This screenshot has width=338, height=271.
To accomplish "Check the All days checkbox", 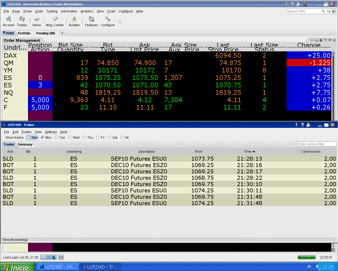I will [122, 137].
